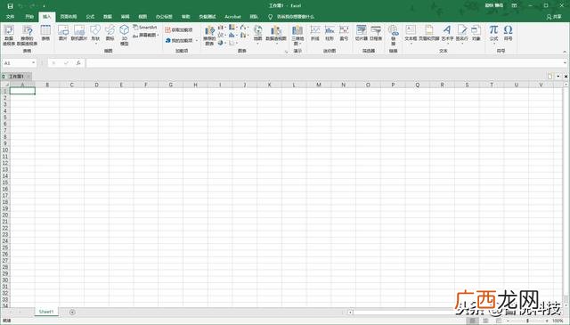Select the Sheet1 tab
The image size is (570, 325).
[x=46, y=312]
